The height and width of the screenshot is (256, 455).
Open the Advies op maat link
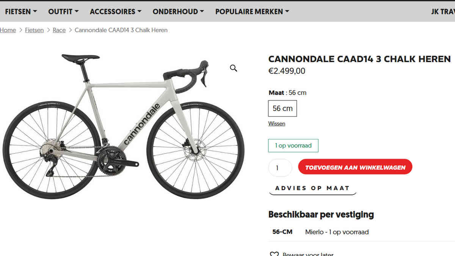click(x=312, y=188)
